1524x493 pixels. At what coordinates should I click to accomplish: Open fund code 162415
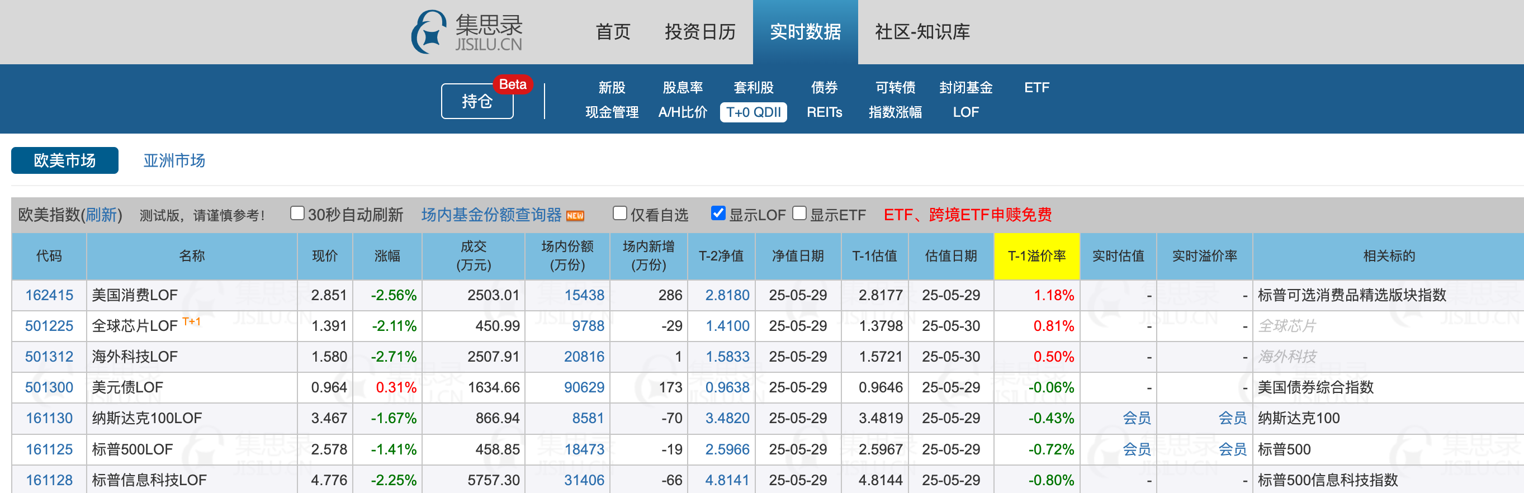[x=49, y=295]
